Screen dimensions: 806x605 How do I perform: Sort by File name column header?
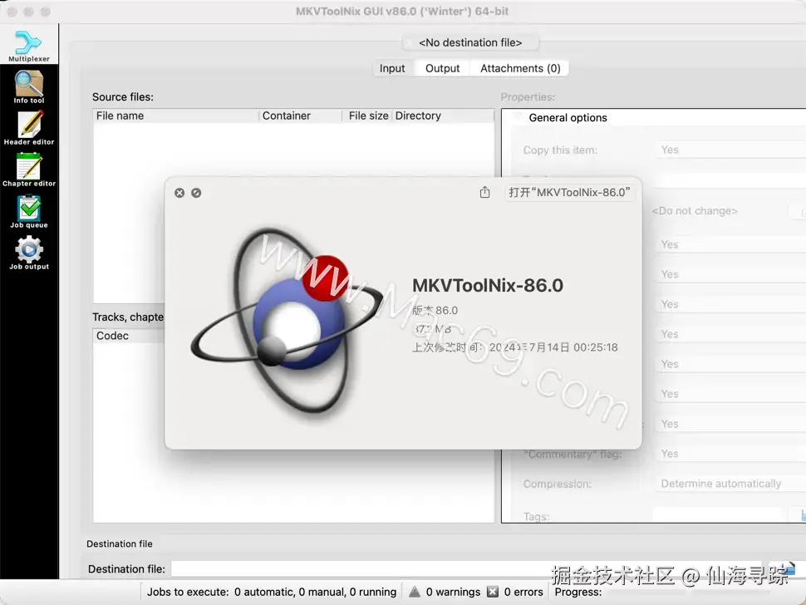(176, 116)
